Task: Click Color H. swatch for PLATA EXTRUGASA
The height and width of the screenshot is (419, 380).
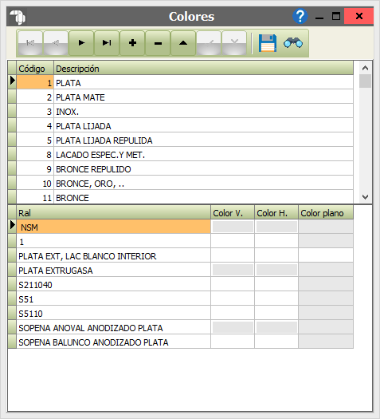Action: click(x=276, y=270)
